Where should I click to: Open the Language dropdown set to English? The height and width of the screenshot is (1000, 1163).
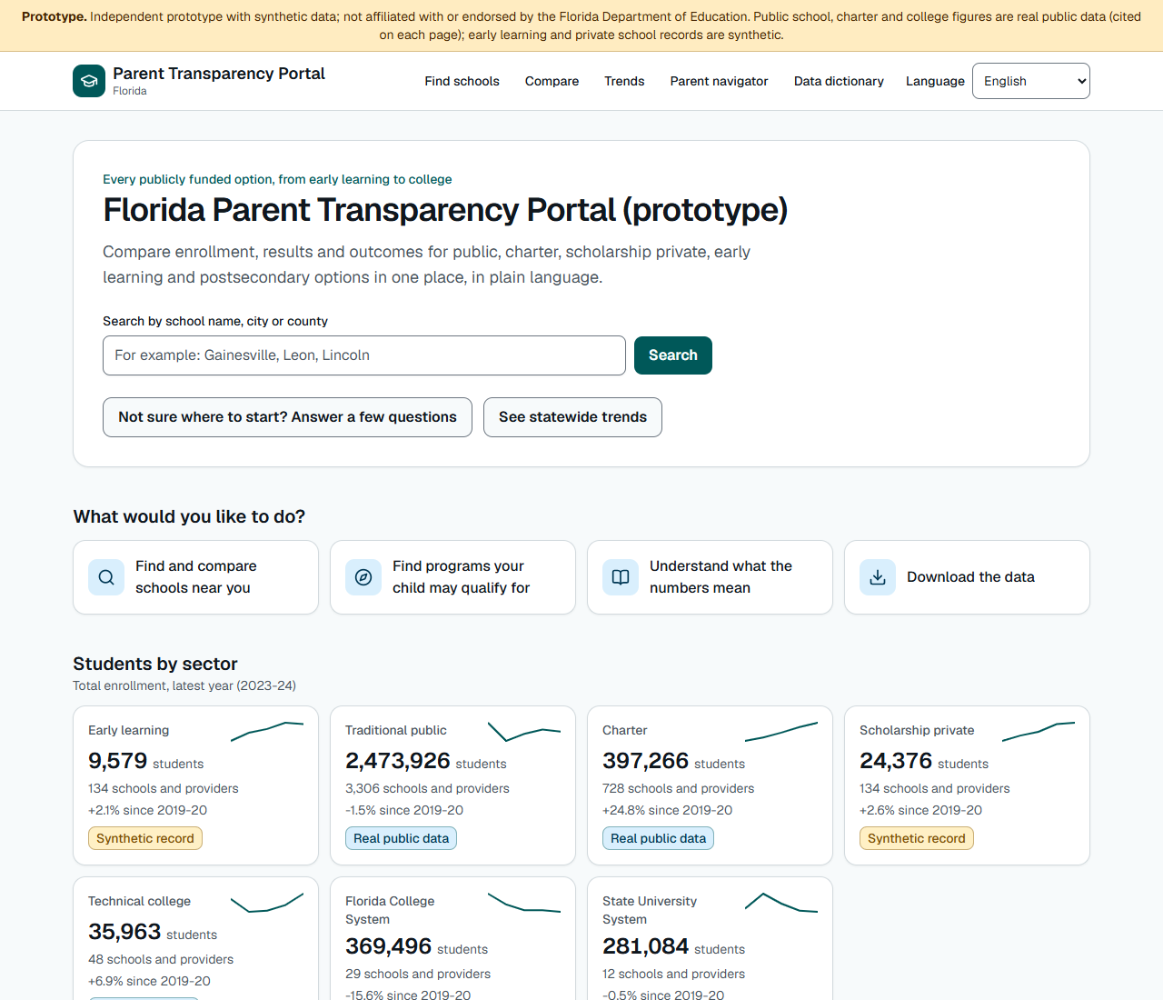point(1031,81)
